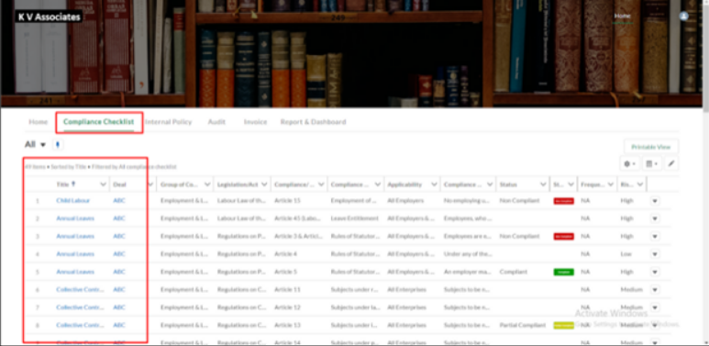Screen dimensions: 709x346
Task: Open the Child Labour record link
Action: point(72,201)
